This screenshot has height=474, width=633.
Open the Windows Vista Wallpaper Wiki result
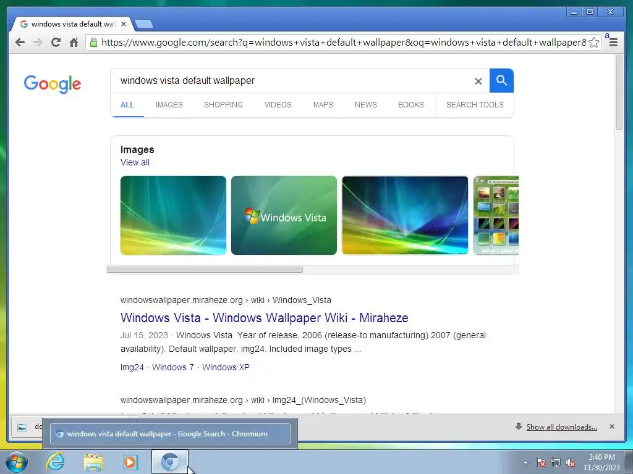coord(264,318)
